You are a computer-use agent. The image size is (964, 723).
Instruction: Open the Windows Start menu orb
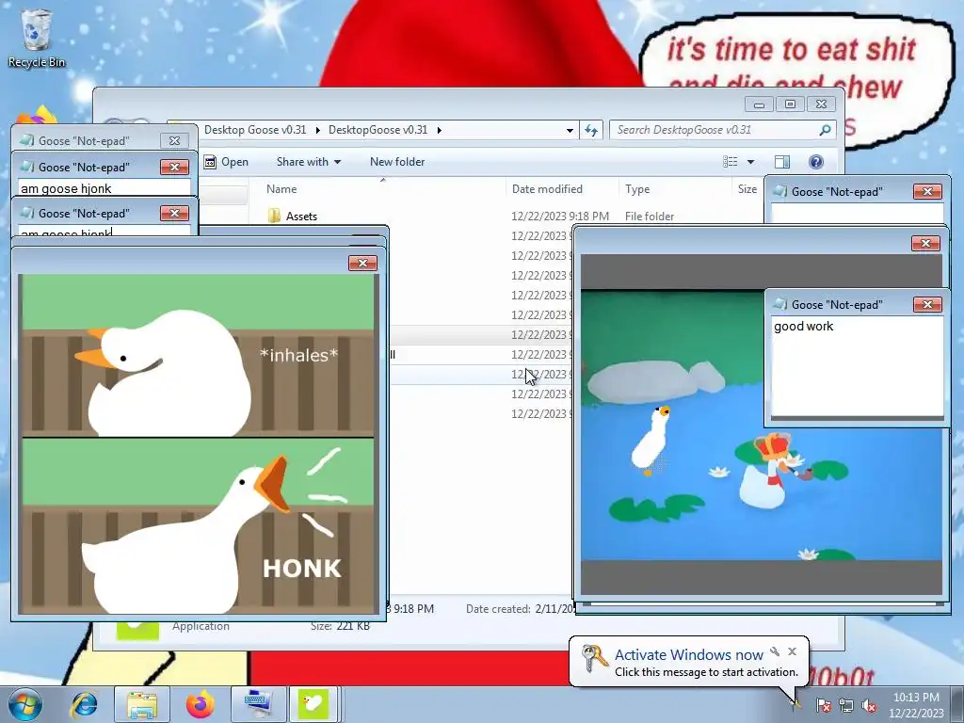click(x=25, y=704)
